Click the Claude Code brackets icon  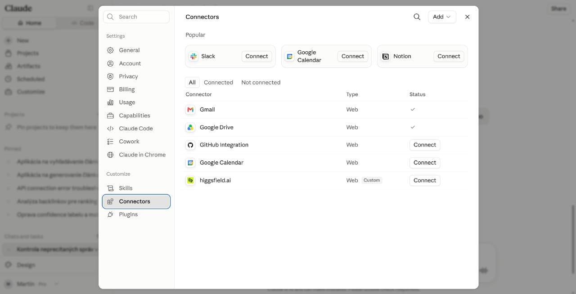coord(110,129)
